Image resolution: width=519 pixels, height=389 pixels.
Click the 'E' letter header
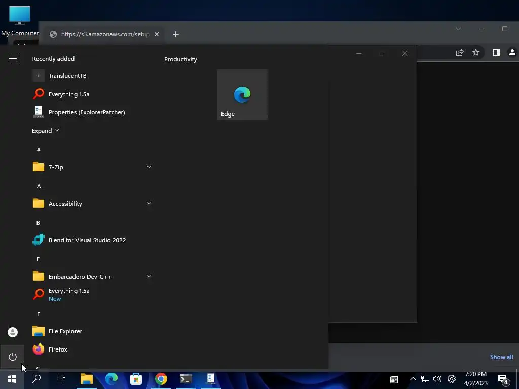pyautogui.click(x=38, y=259)
